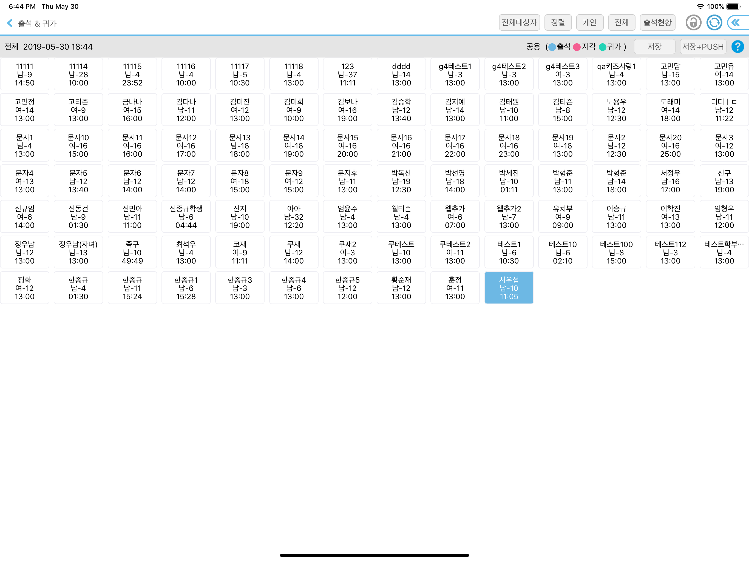Open the 전체대상자 view
The height and width of the screenshot is (561, 749).
tap(519, 23)
